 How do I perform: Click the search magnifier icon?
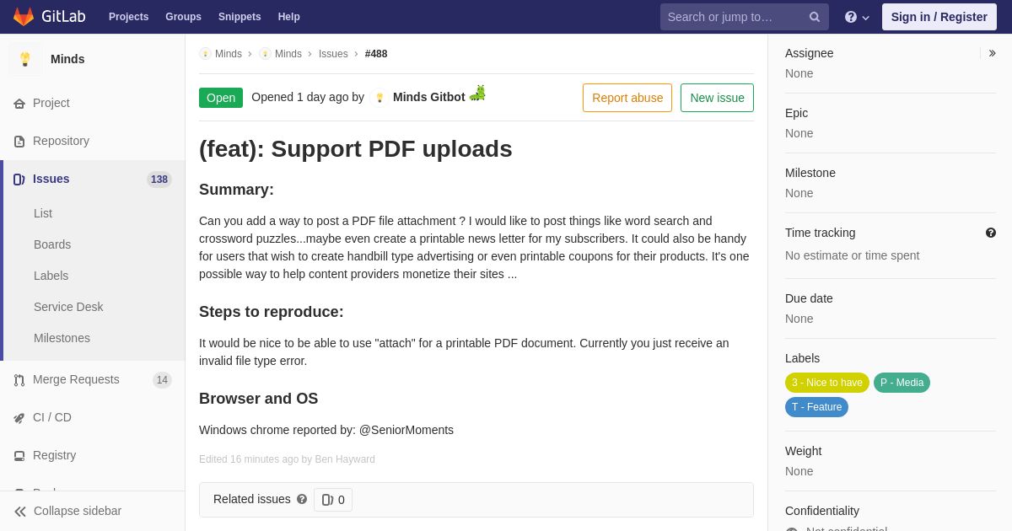[x=815, y=17]
